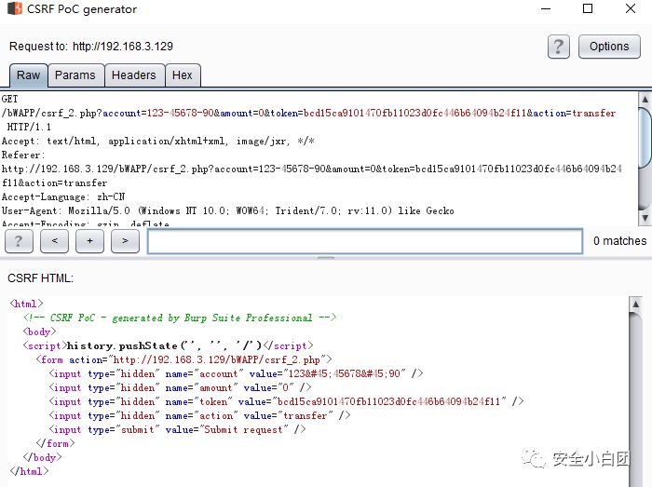Click the GET method line in the request
The width and height of the screenshot is (652, 487).
(x=9, y=99)
